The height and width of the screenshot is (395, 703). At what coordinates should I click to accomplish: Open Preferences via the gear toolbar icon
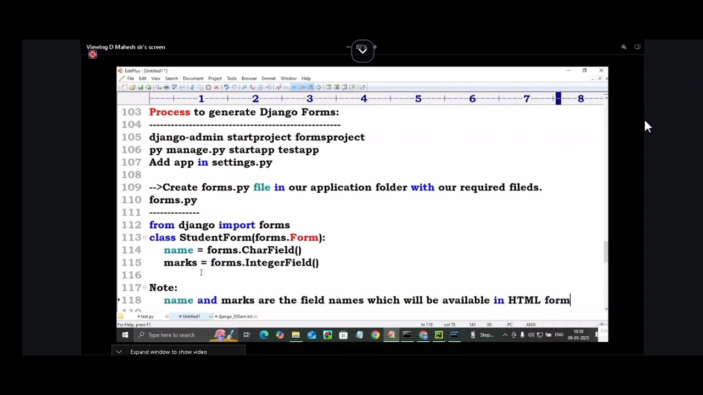[319, 87]
